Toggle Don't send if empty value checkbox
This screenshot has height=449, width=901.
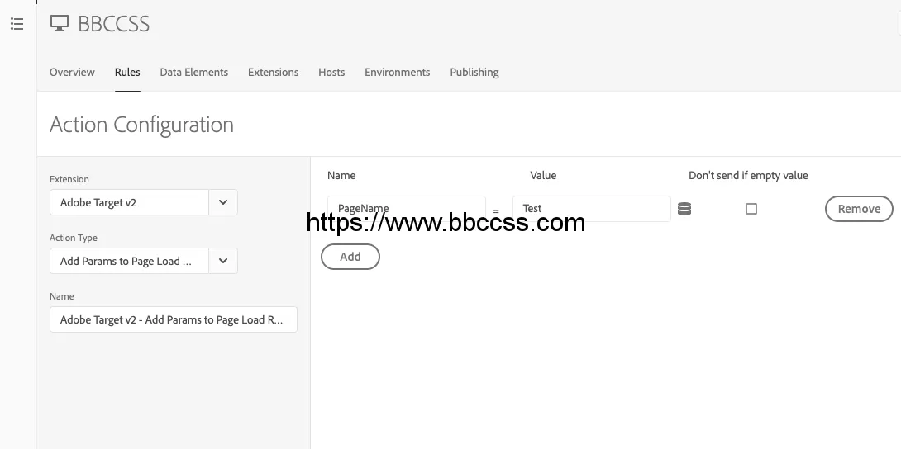[751, 209]
